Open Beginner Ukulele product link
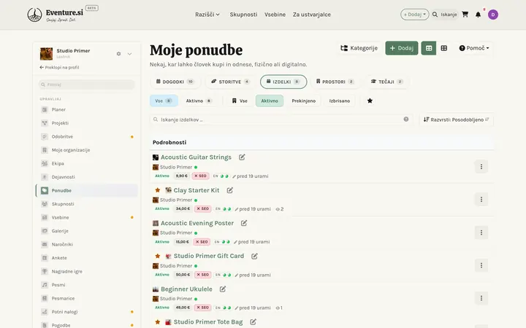The image size is (526, 328). point(186,289)
